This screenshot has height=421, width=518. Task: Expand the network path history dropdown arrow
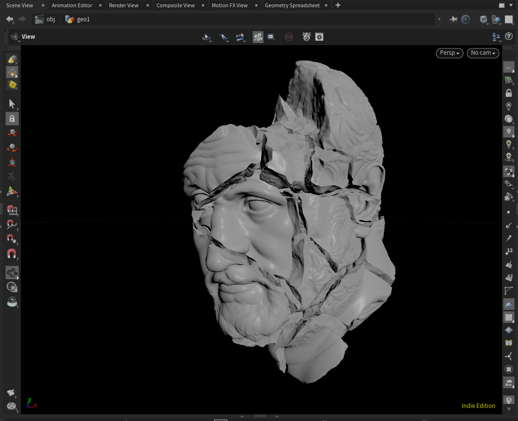[x=439, y=19]
